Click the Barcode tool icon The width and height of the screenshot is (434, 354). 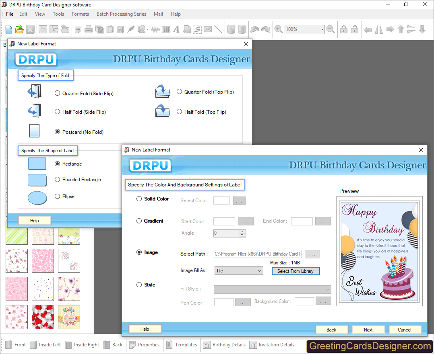(x=166, y=29)
